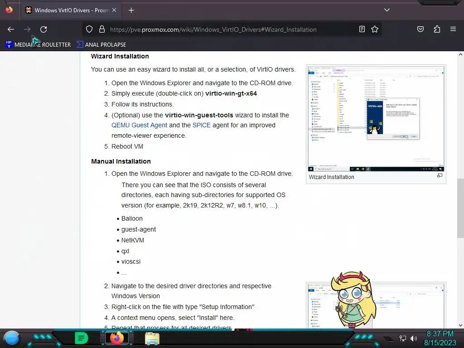The height and width of the screenshot is (348, 464).
Task: Open the network tray icon
Action: 403,338
